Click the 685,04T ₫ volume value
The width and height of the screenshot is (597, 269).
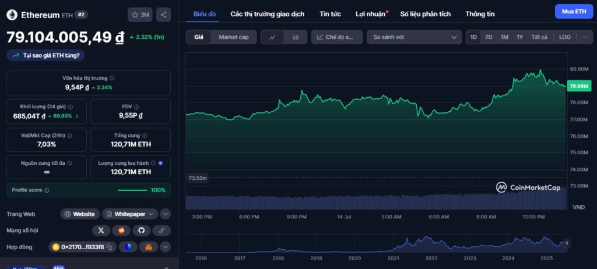click(29, 116)
